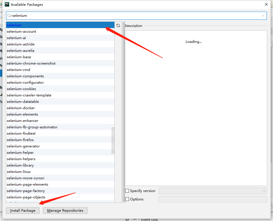This screenshot has width=273, height=221.
Task: Select selenium-cmd package
Action: [x=60, y=70]
